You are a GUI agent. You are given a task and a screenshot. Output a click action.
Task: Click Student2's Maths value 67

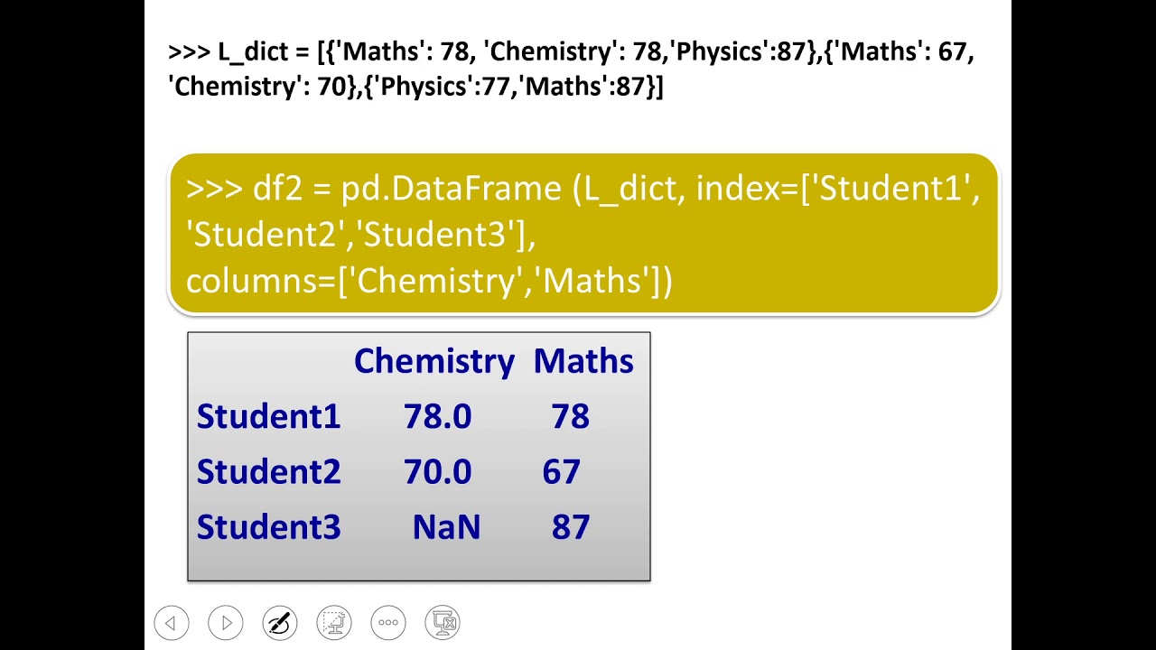click(561, 472)
